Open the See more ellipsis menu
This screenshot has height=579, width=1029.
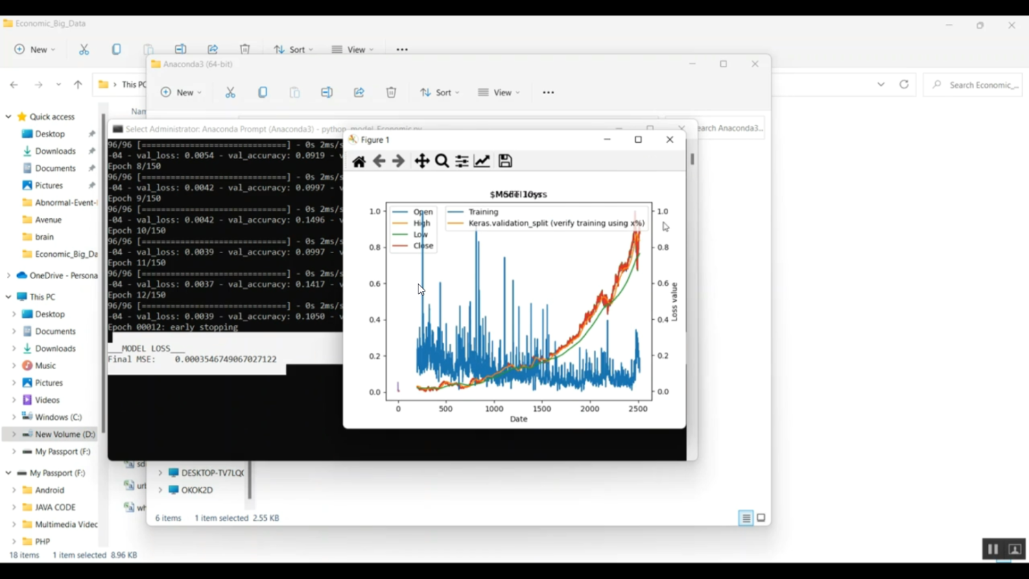(547, 92)
